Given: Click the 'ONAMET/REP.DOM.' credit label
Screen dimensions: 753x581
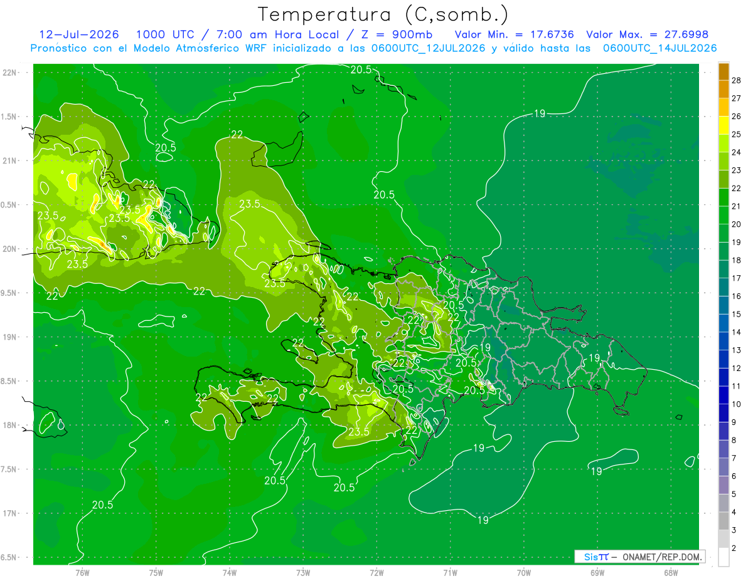Looking at the screenshot, I should [x=662, y=557].
